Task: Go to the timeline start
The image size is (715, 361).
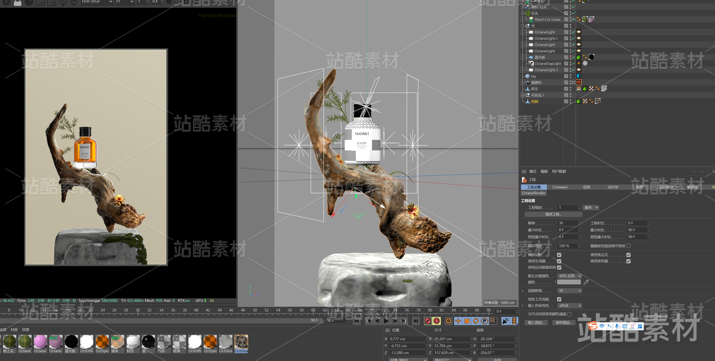Action: [x=357, y=321]
